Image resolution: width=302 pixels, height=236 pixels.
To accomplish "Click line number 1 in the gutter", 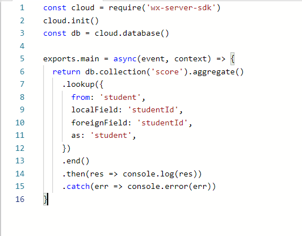I will point(22,8).
